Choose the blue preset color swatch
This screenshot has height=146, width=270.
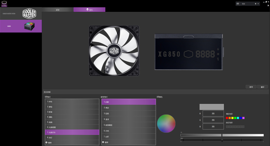[x=241, y=118]
